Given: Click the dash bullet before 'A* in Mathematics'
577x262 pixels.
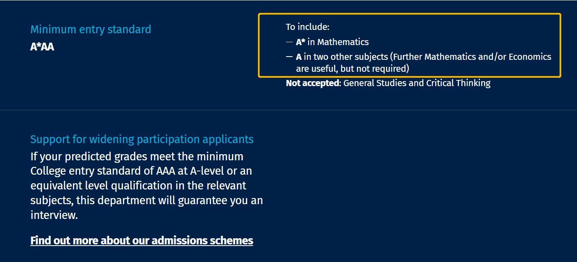Looking at the screenshot, I should coord(289,42).
